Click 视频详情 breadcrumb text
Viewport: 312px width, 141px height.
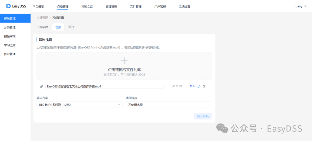tap(58, 18)
